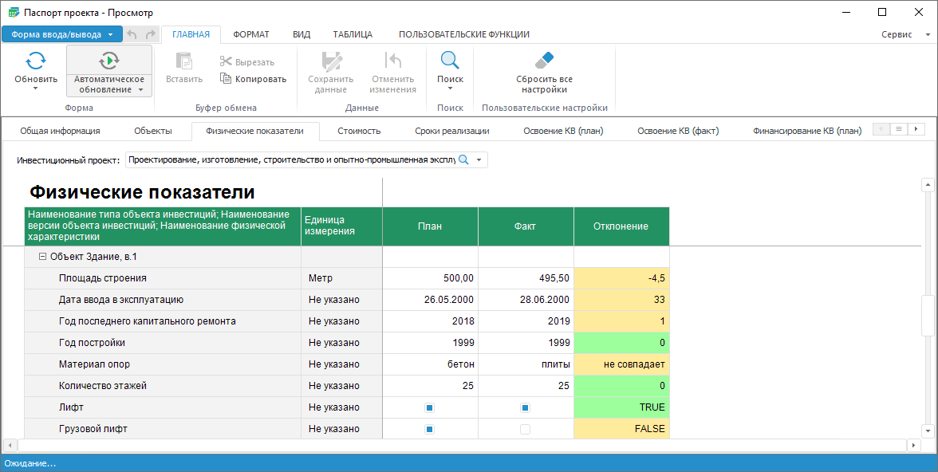Click Сбросить все настройки eraser icon
The image size is (938, 472).
[x=544, y=61]
